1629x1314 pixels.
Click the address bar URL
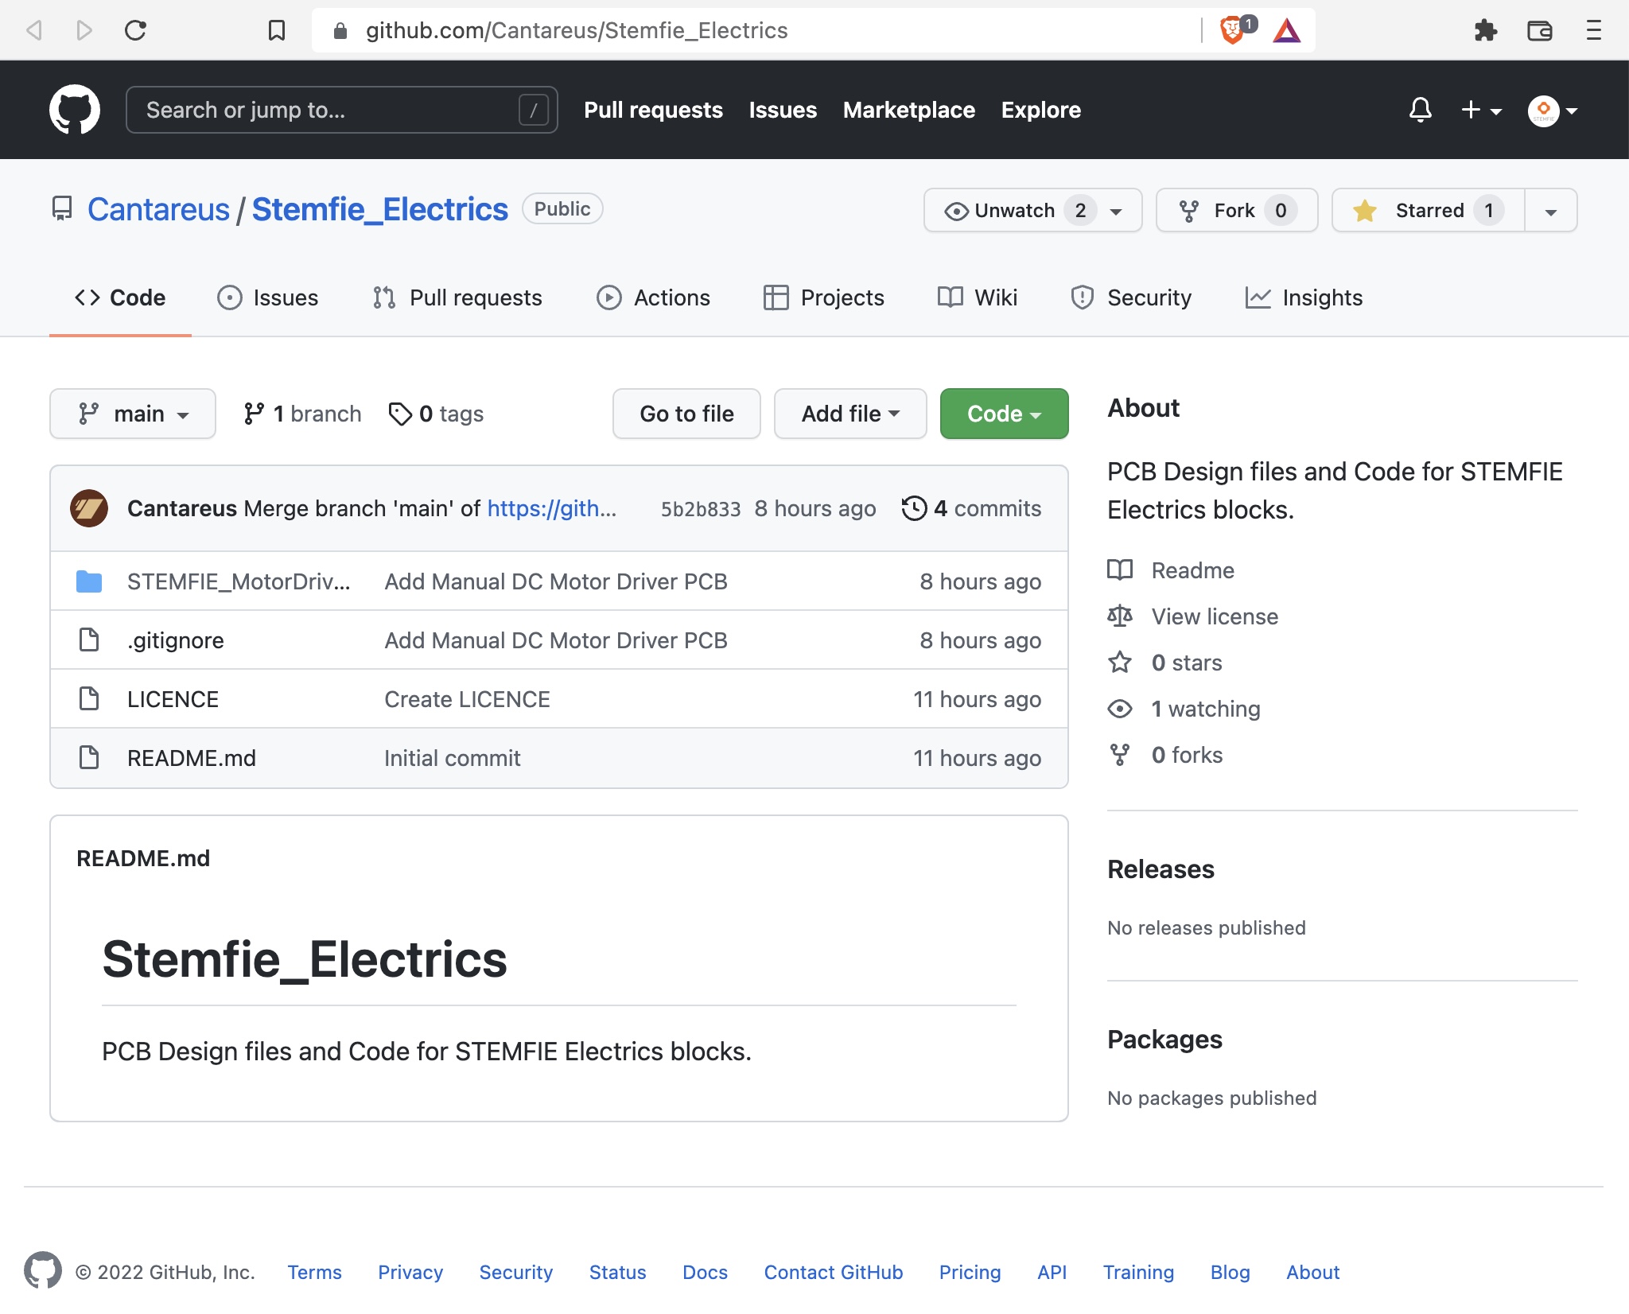577,30
